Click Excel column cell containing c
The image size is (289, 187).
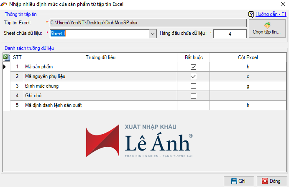pos(248,76)
